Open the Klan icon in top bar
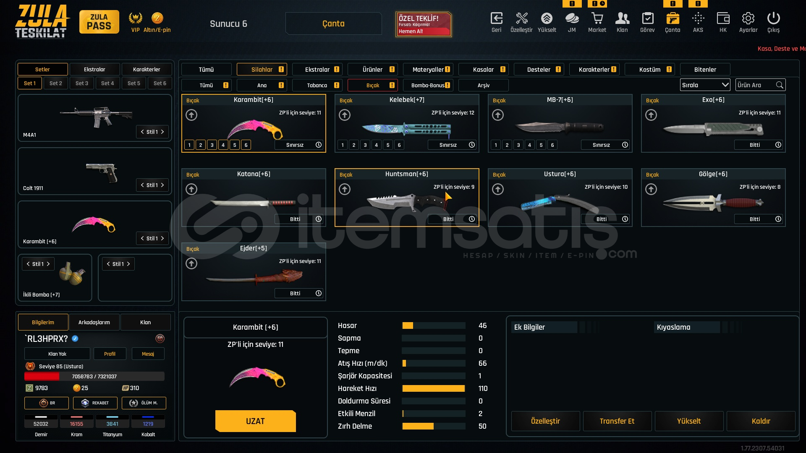Image resolution: width=806 pixels, height=453 pixels. 622,18
